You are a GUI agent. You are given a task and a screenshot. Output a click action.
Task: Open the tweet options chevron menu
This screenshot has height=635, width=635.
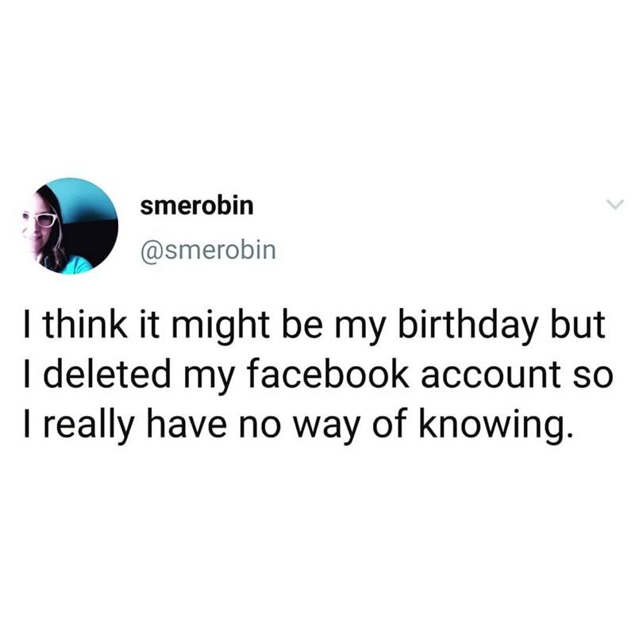(614, 205)
